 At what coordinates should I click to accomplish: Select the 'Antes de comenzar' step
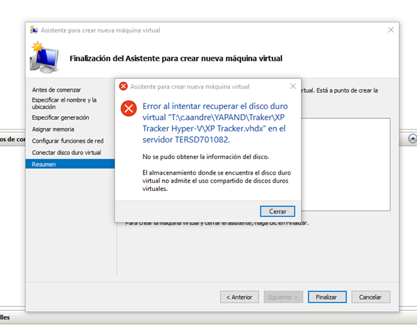coord(56,90)
